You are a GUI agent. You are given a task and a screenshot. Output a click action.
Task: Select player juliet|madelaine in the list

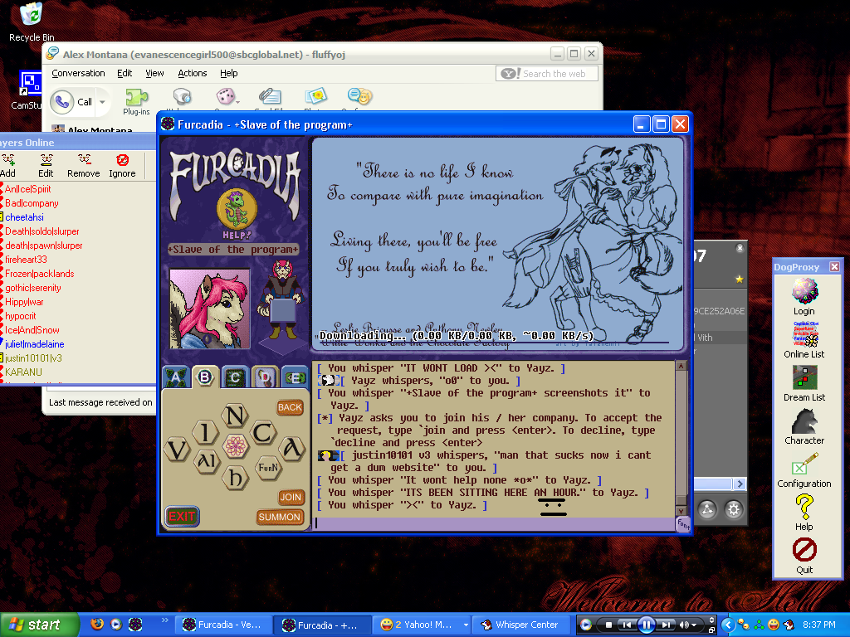coord(35,344)
